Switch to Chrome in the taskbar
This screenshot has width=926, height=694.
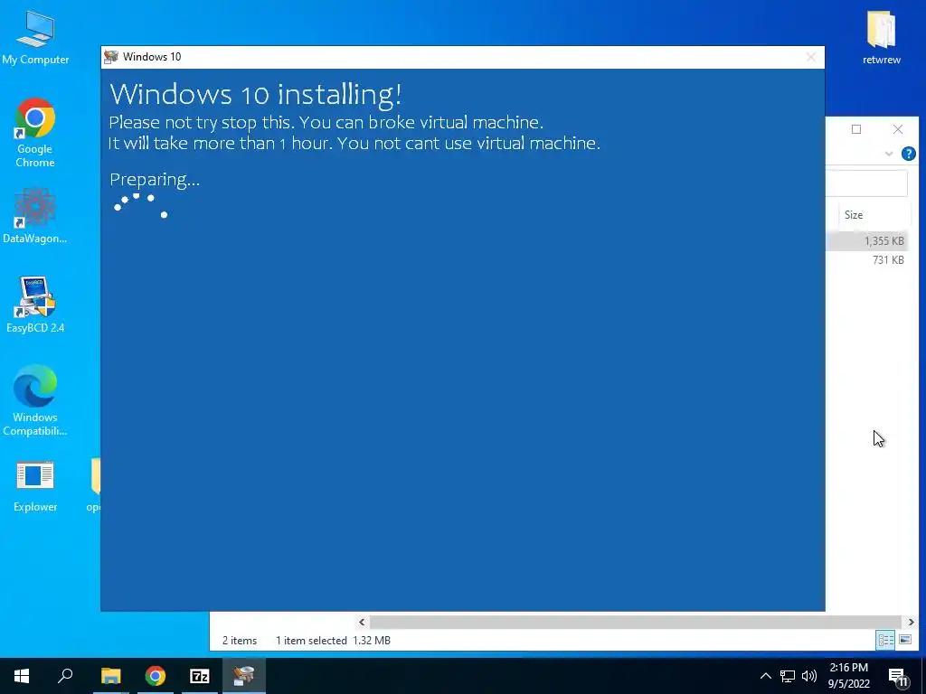click(x=156, y=676)
